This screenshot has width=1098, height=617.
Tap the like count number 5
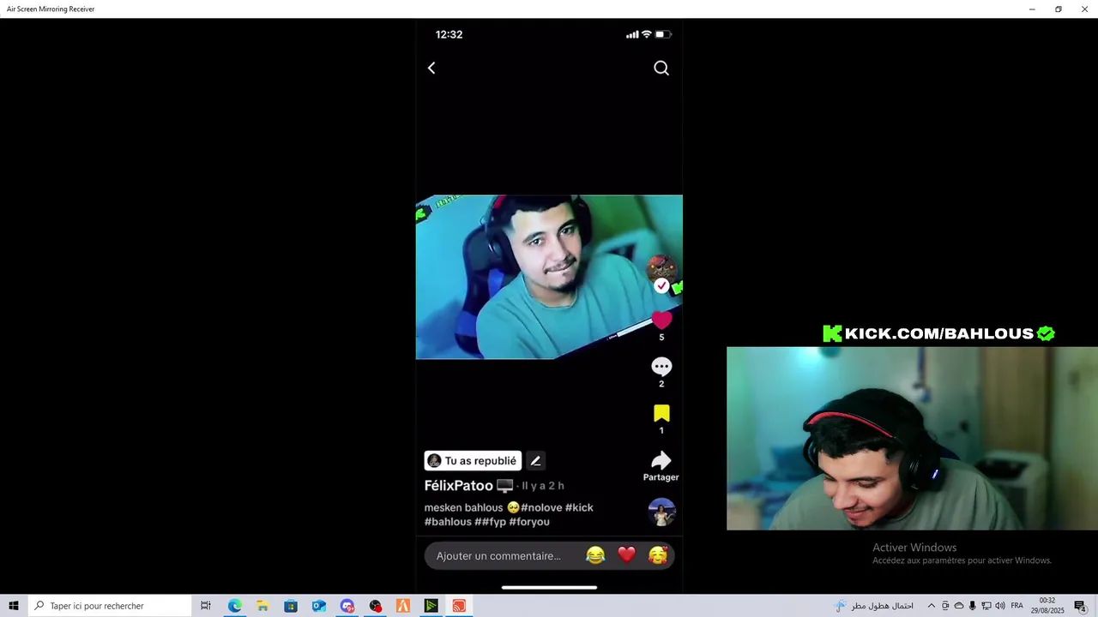(661, 338)
